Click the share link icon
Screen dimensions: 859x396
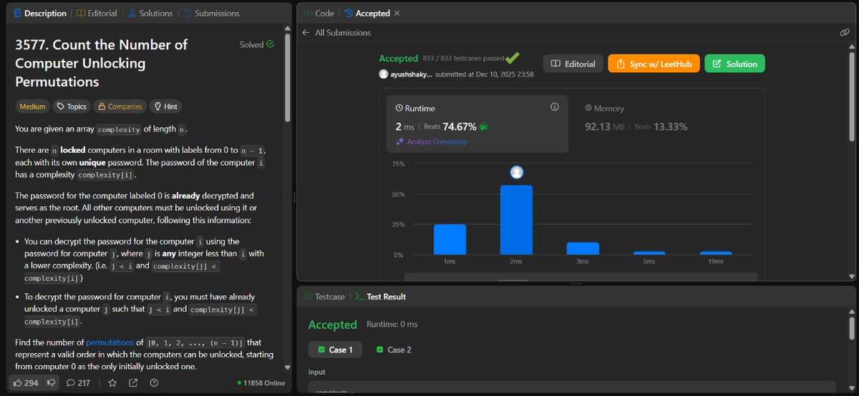[x=133, y=382]
